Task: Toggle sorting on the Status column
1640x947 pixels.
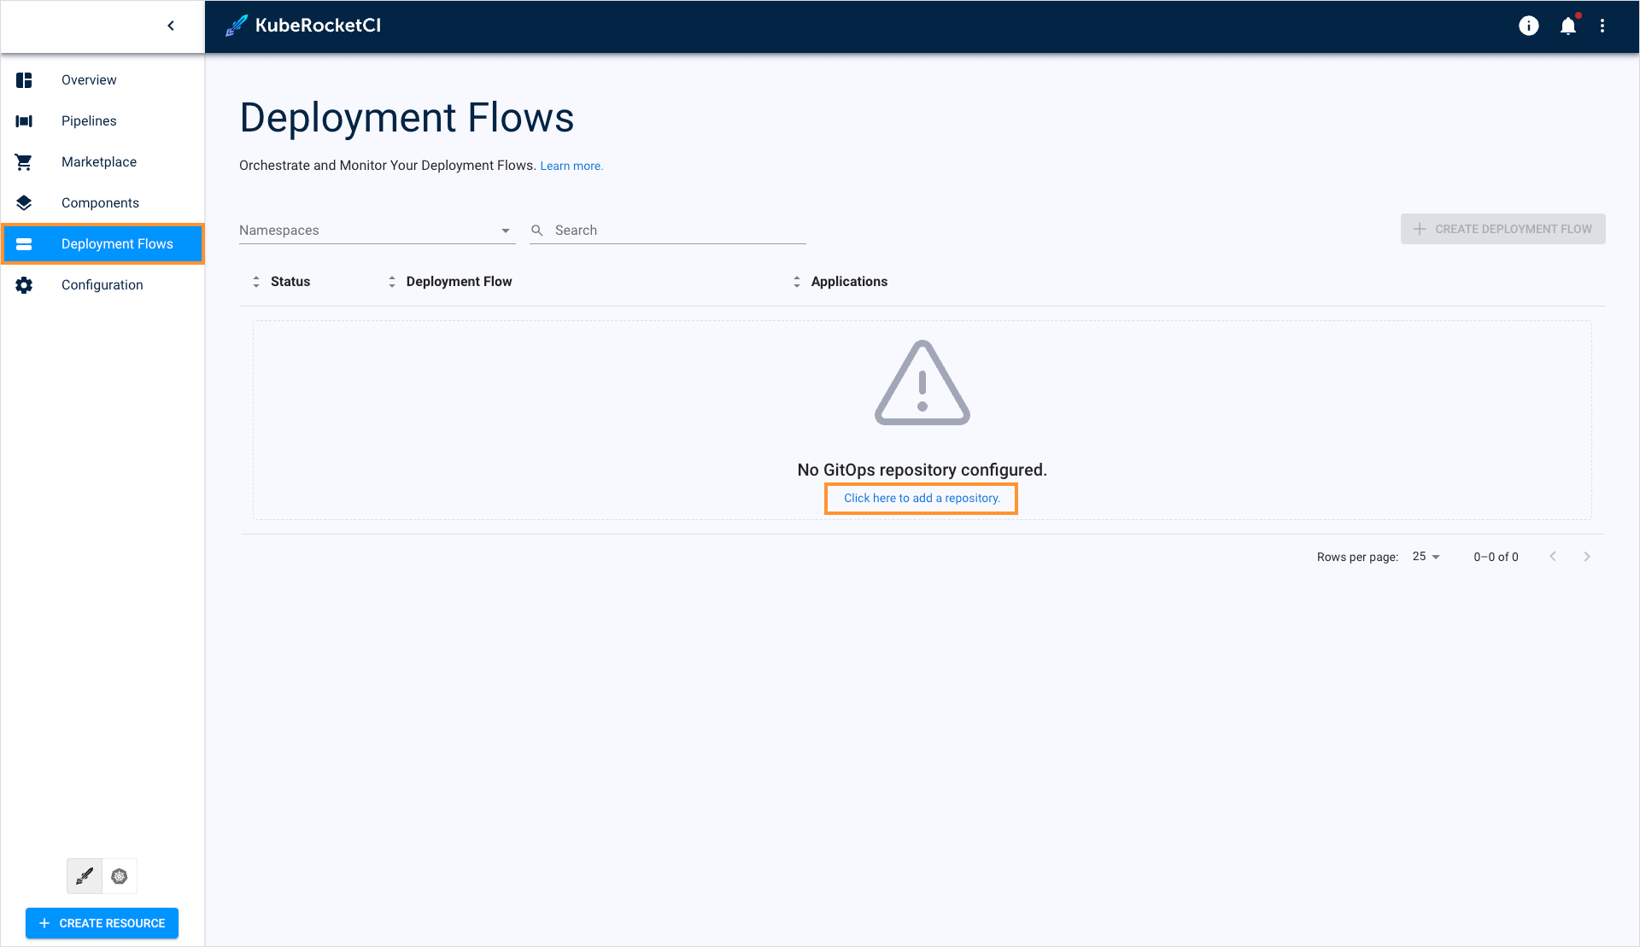Action: [x=255, y=281]
